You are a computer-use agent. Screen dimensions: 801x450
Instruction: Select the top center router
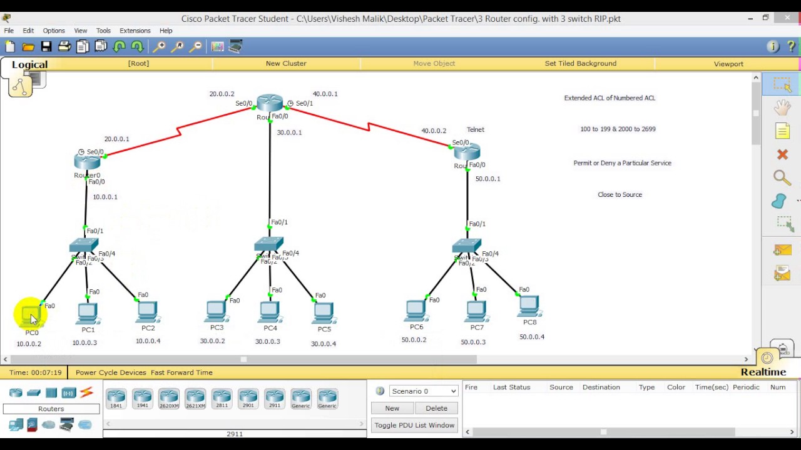pyautogui.click(x=270, y=103)
